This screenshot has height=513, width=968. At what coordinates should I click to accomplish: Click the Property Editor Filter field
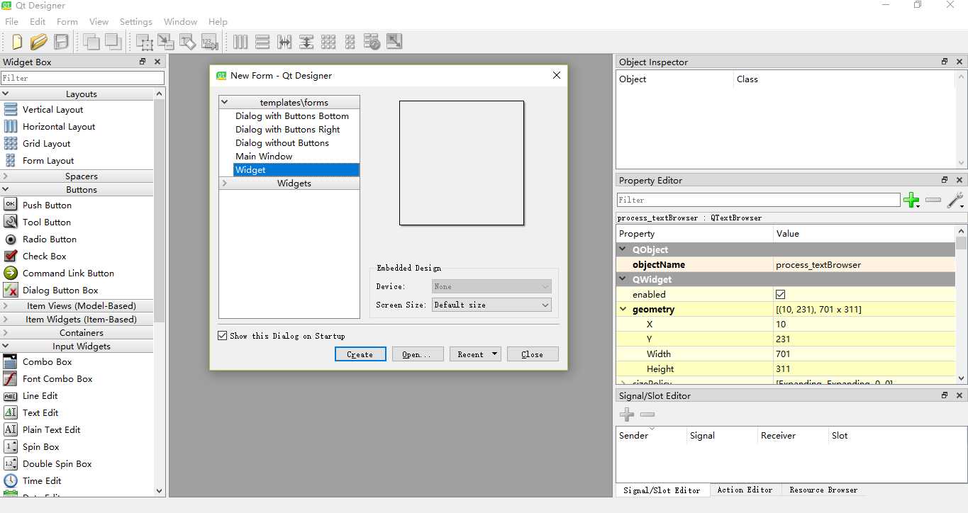pos(758,200)
